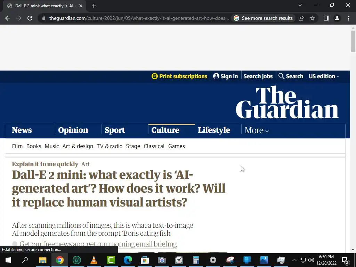Open the green circular U app in taskbar

[77, 260]
